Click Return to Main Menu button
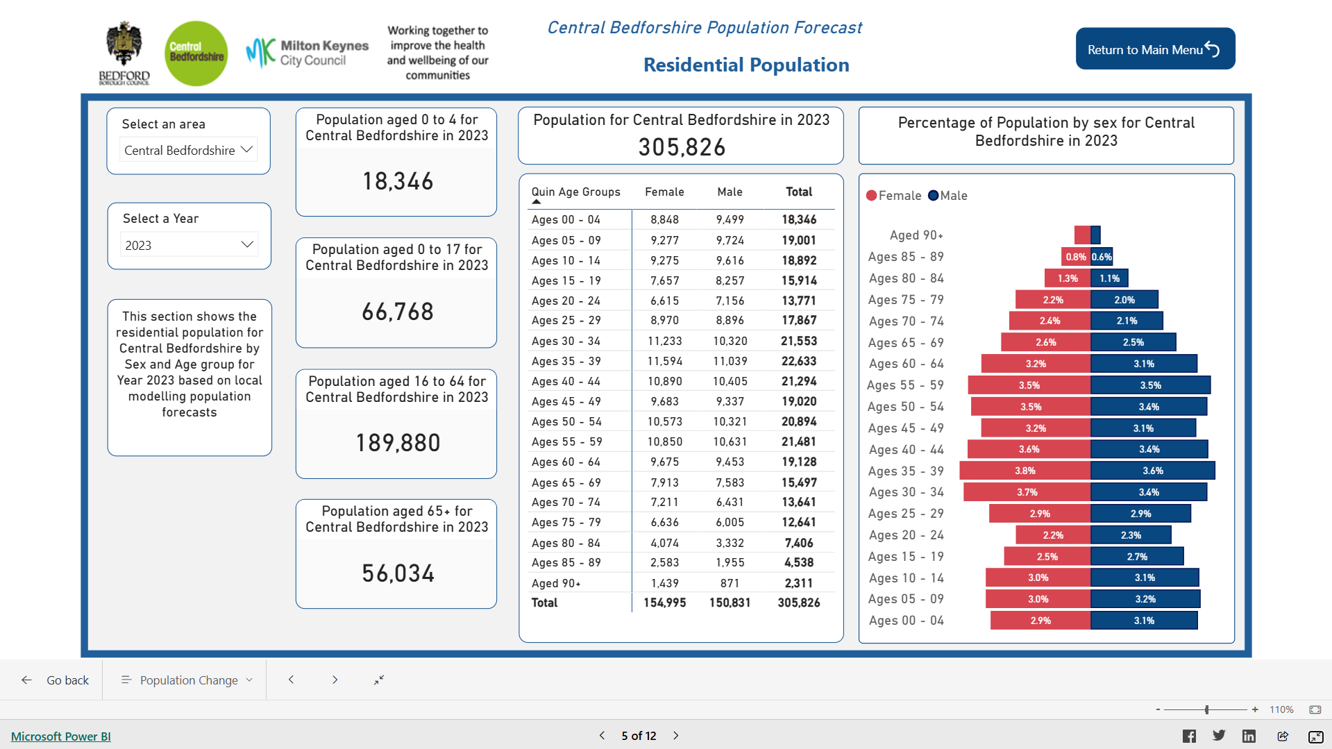The width and height of the screenshot is (1332, 749). click(1155, 49)
